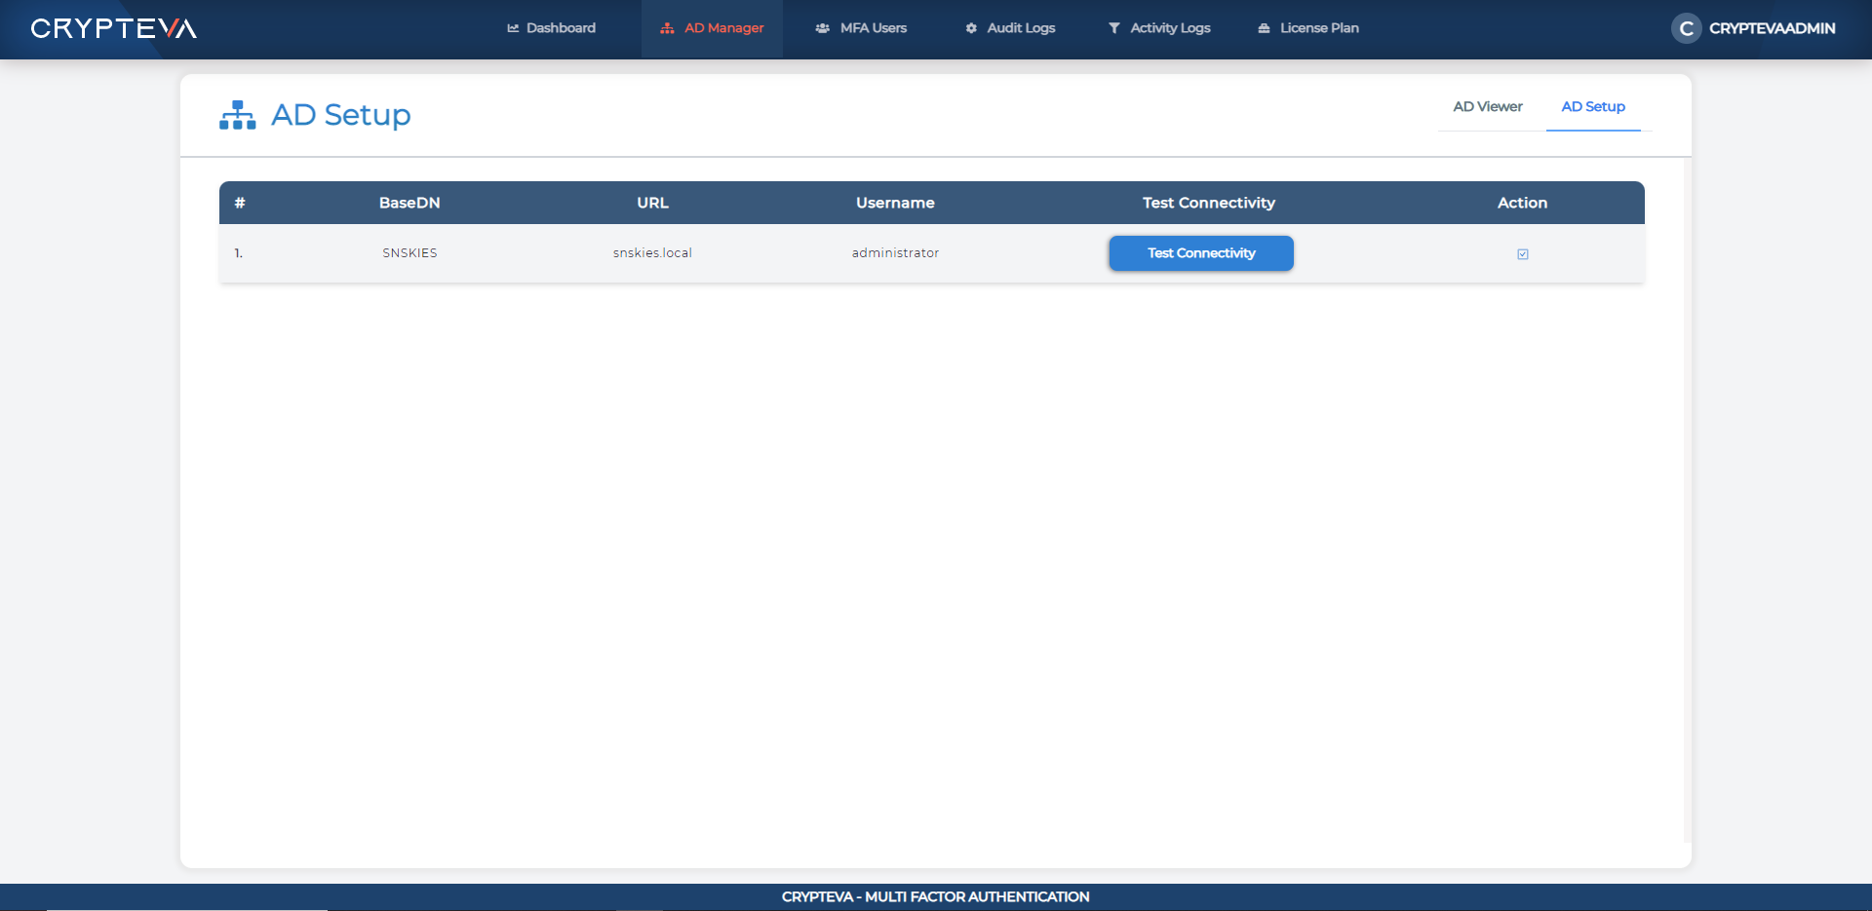The height and width of the screenshot is (911, 1872).
Task: Click the network icon beside AD Setup heading
Action: coord(237,115)
